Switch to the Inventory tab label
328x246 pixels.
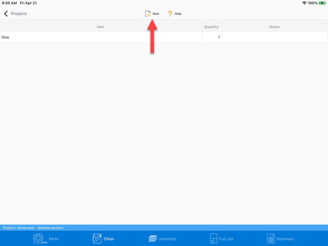coord(168,239)
